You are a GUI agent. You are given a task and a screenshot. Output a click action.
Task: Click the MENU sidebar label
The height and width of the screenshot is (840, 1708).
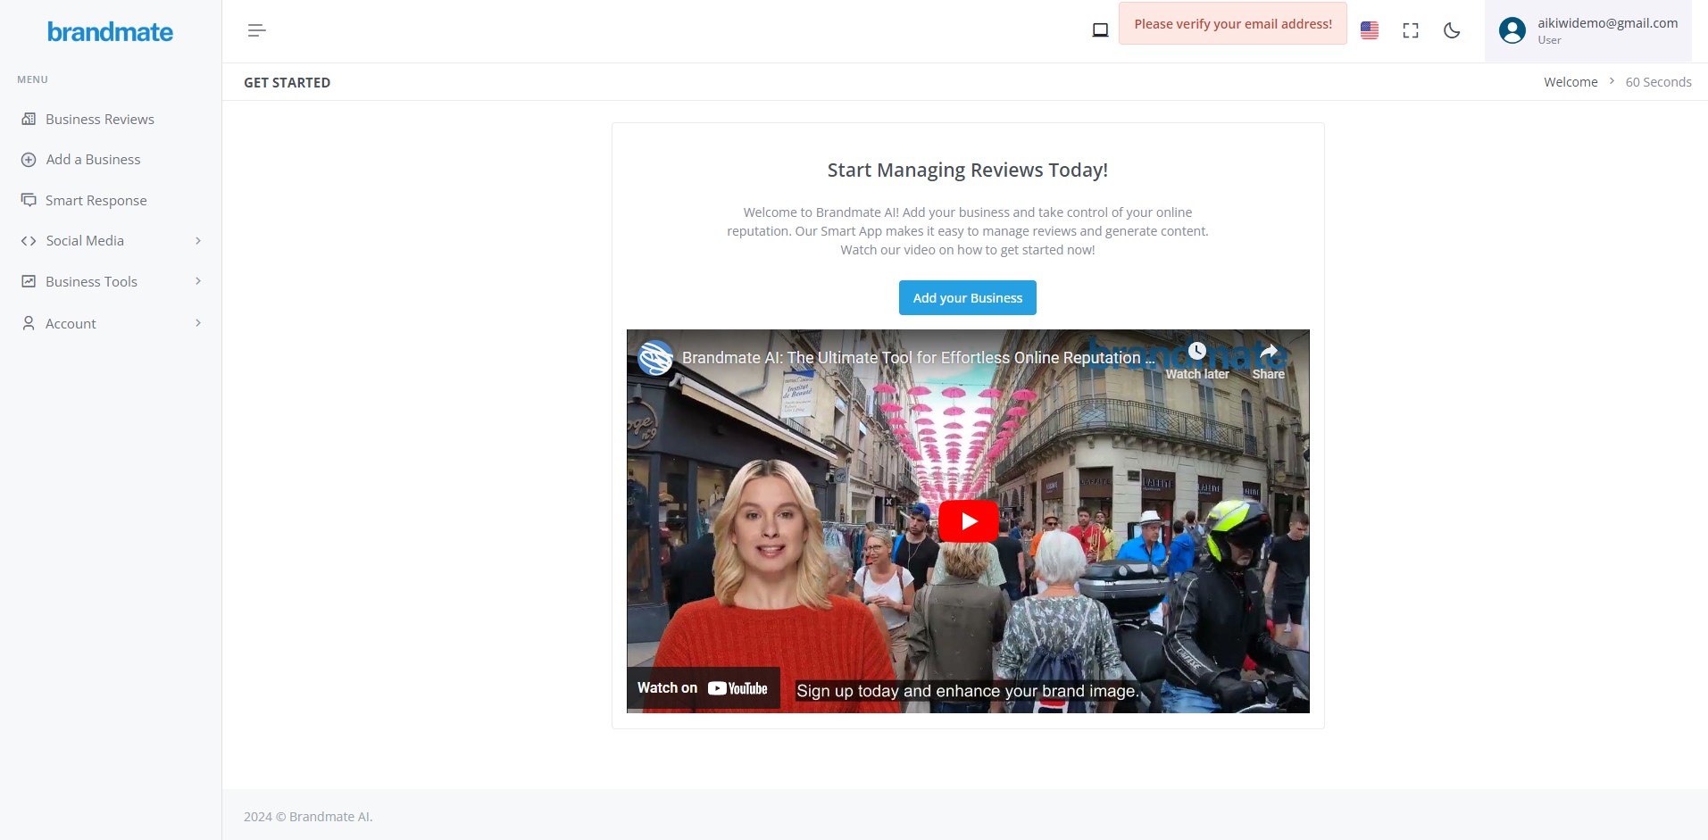coord(32,79)
